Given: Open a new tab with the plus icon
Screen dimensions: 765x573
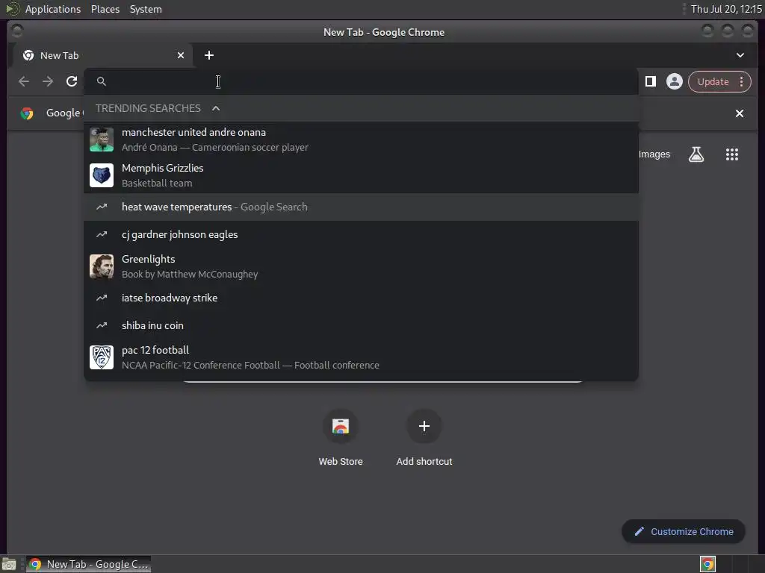Looking at the screenshot, I should pos(209,55).
